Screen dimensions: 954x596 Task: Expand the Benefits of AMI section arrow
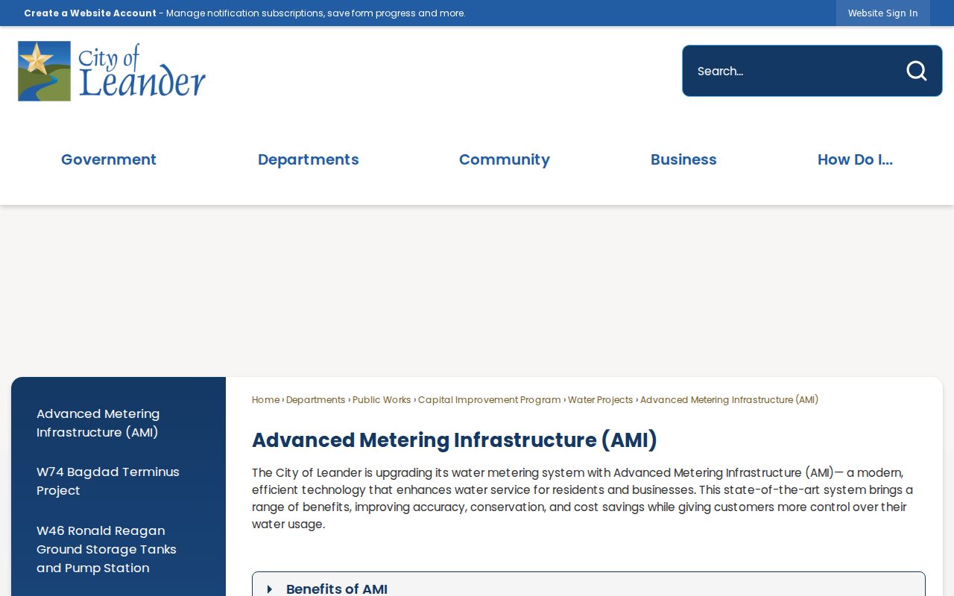[x=270, y=589]
